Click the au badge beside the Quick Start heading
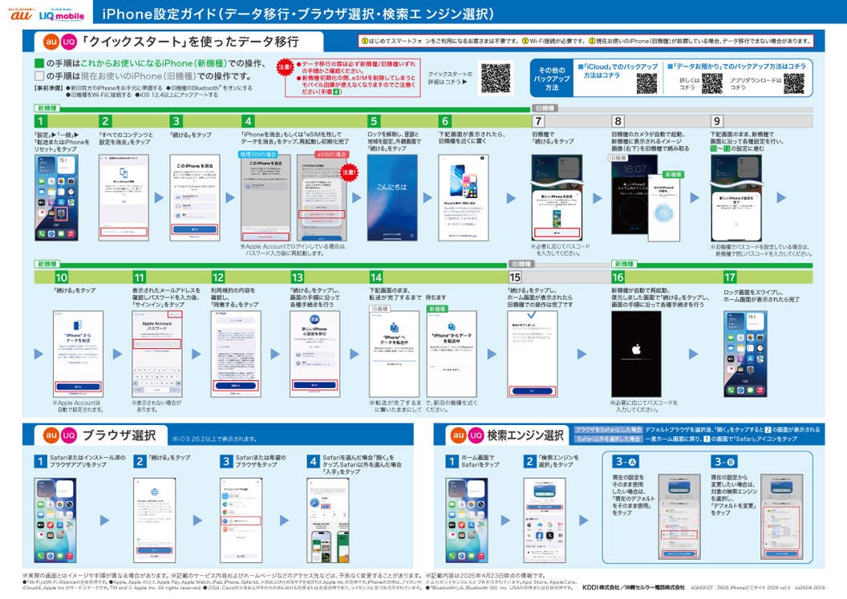 pyautogui.click(x=51, y=42)
